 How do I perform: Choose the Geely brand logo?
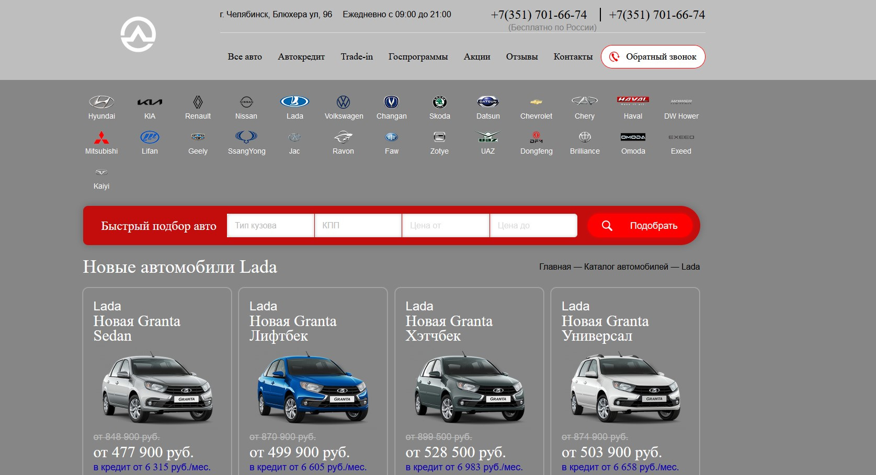(x=198, y=137)
